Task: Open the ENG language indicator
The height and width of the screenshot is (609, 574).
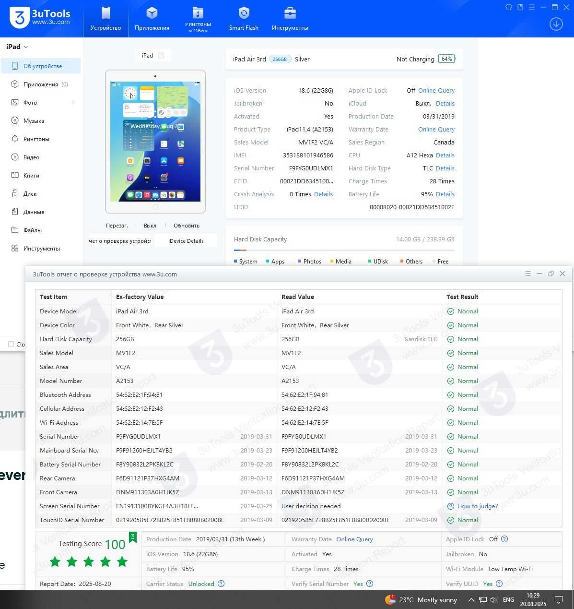Action: (508, 600)
